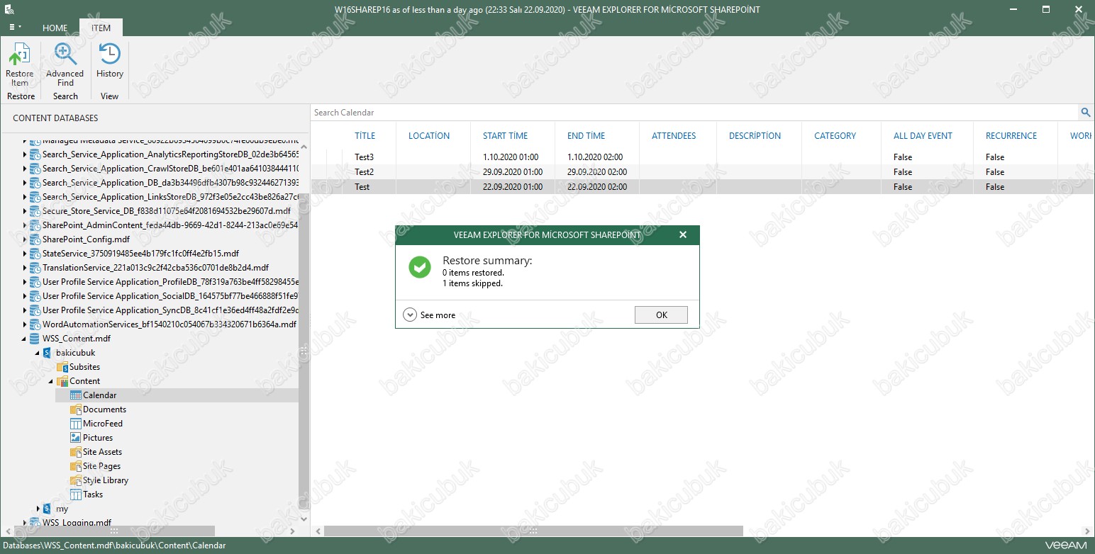Image resolution: width=1095 pixels, height=554 pixels.
Task: Click the Restore Item ribbon icon
Action: coord(20,64)
